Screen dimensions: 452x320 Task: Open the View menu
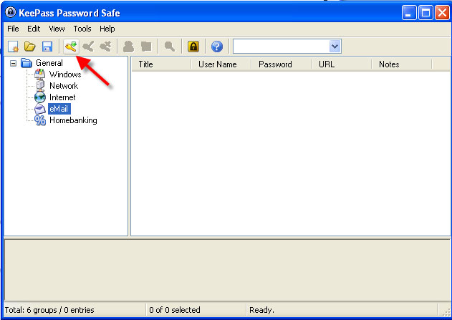[x=57, y=29]
